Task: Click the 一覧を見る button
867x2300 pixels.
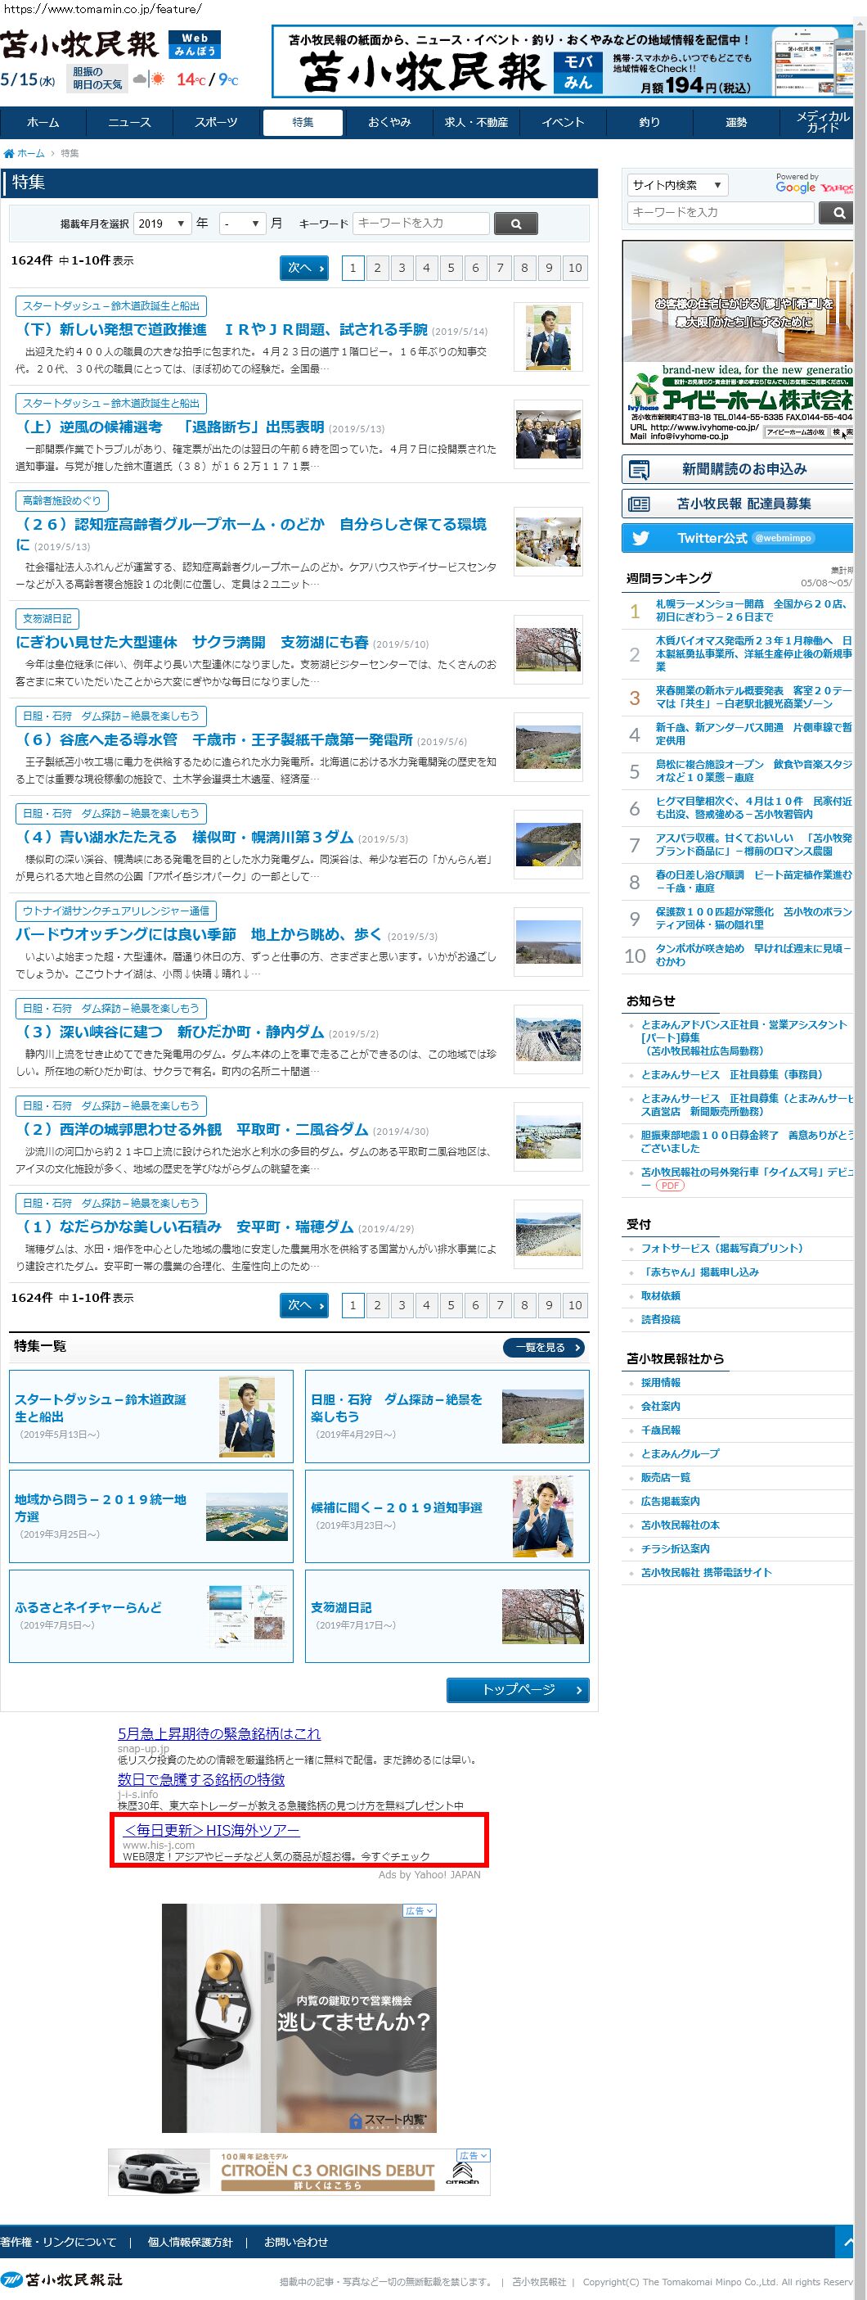Action: [x=546, y=1347]
